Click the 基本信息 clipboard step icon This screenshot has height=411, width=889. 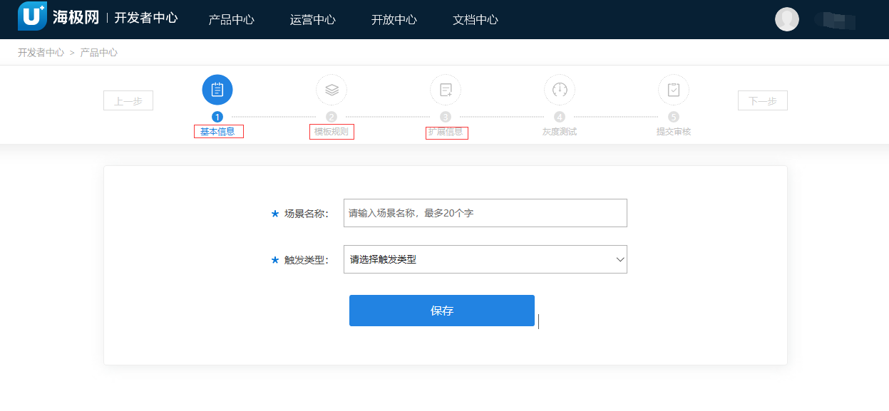pyautogui.click(x=217, y=90)
